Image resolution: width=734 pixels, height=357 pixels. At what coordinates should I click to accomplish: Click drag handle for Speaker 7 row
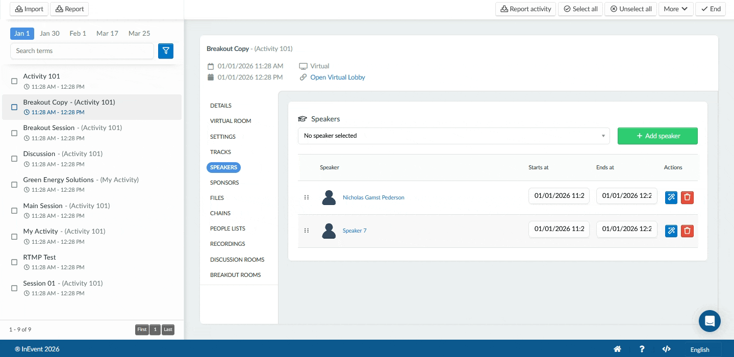tap(307, 231)
